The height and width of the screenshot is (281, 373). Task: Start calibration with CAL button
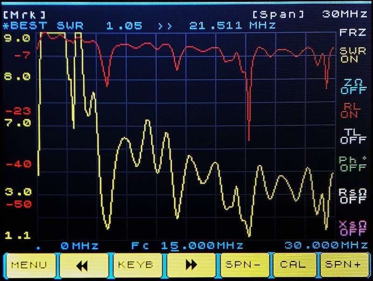point(294,265)
